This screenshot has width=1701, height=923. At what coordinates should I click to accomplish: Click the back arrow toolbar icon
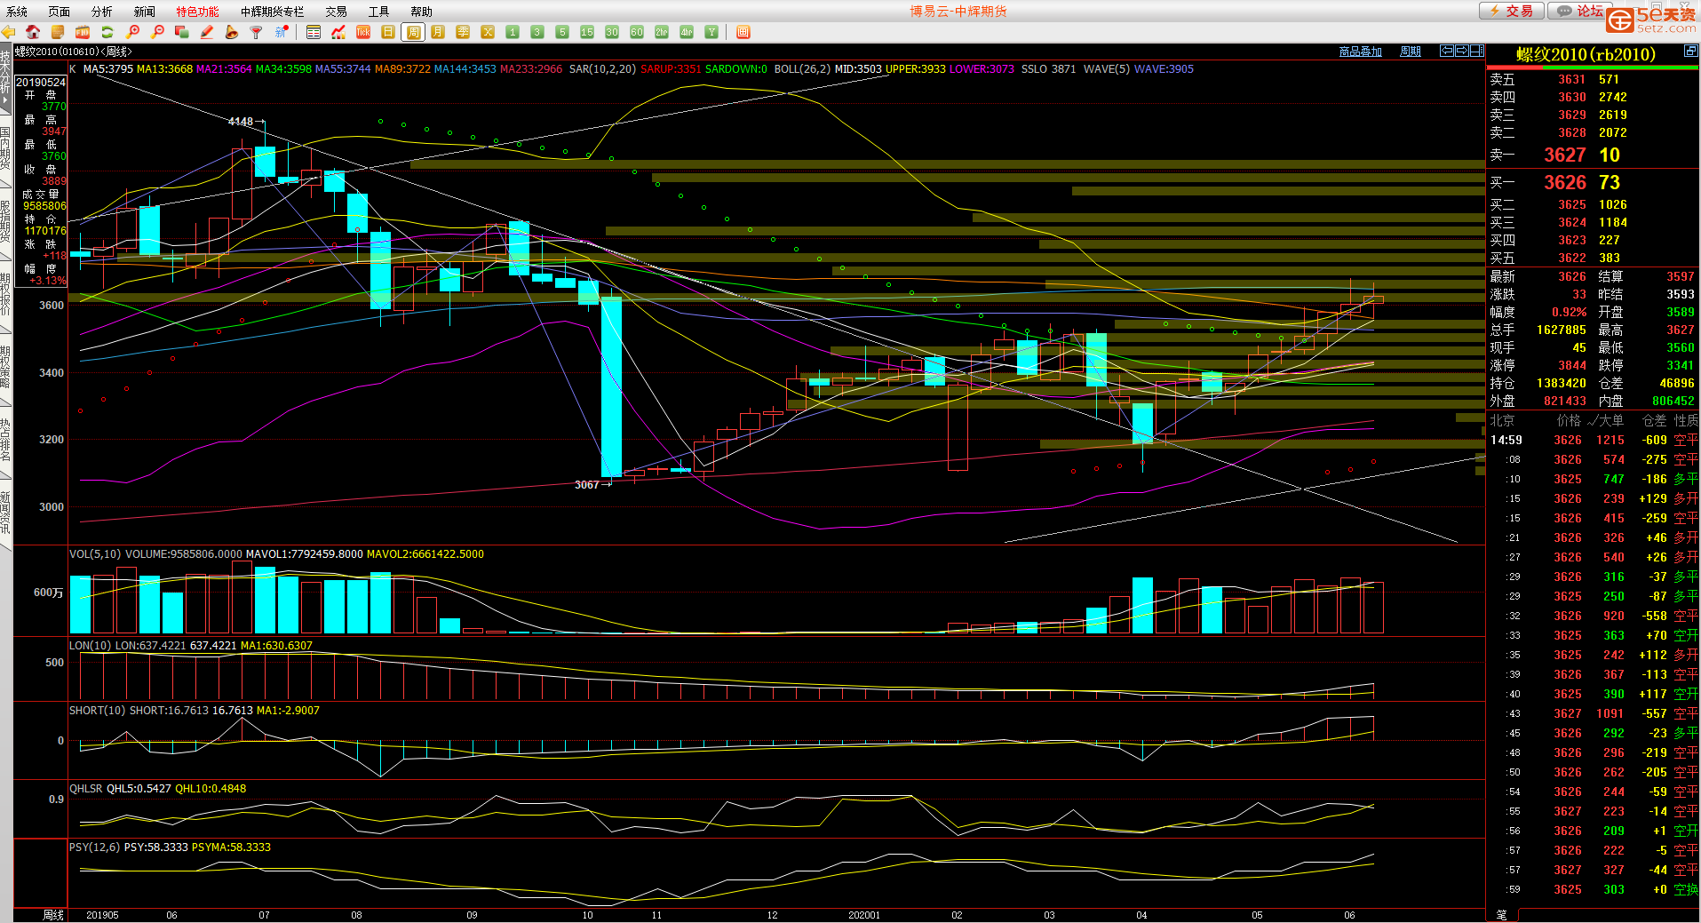point(9,32)
